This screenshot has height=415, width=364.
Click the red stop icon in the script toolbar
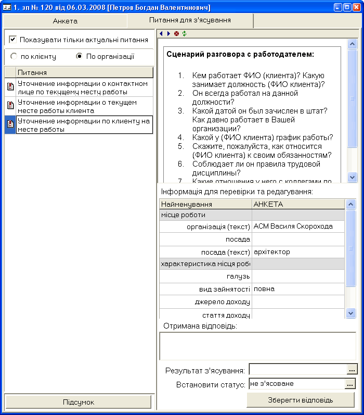pos(177,34)
